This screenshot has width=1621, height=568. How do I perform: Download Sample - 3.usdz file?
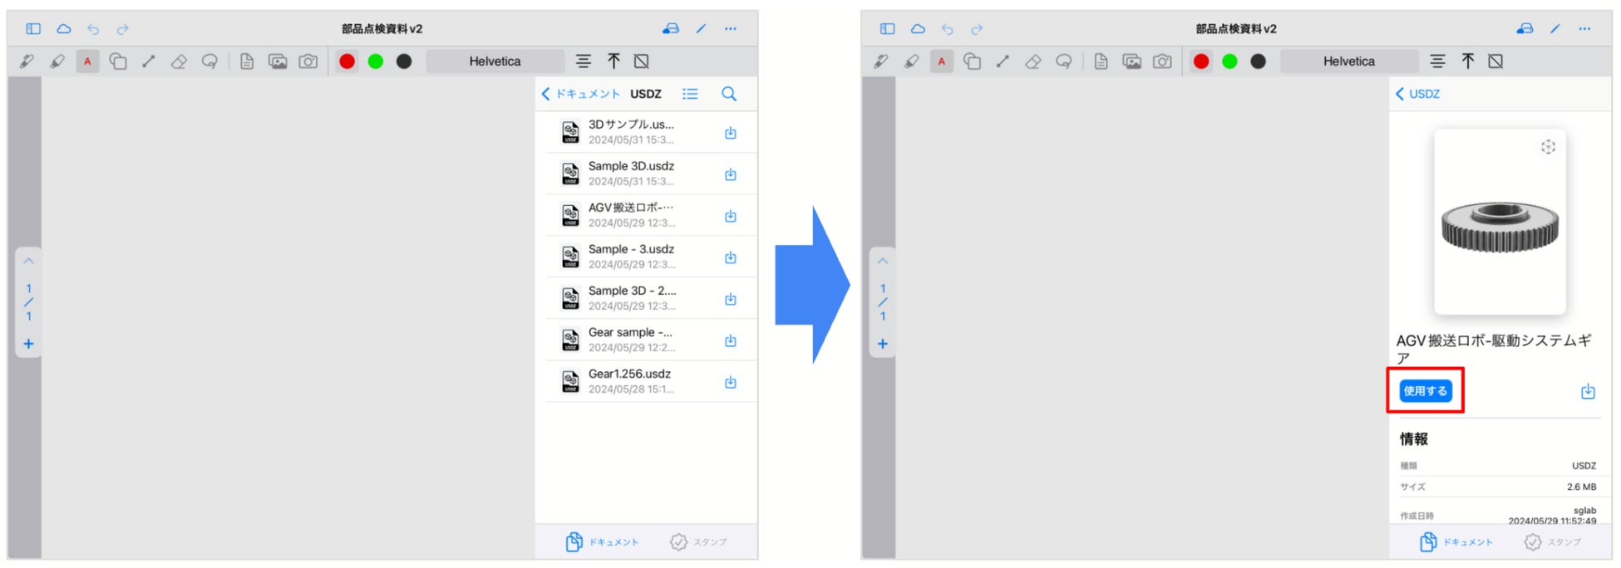point(731,257)
